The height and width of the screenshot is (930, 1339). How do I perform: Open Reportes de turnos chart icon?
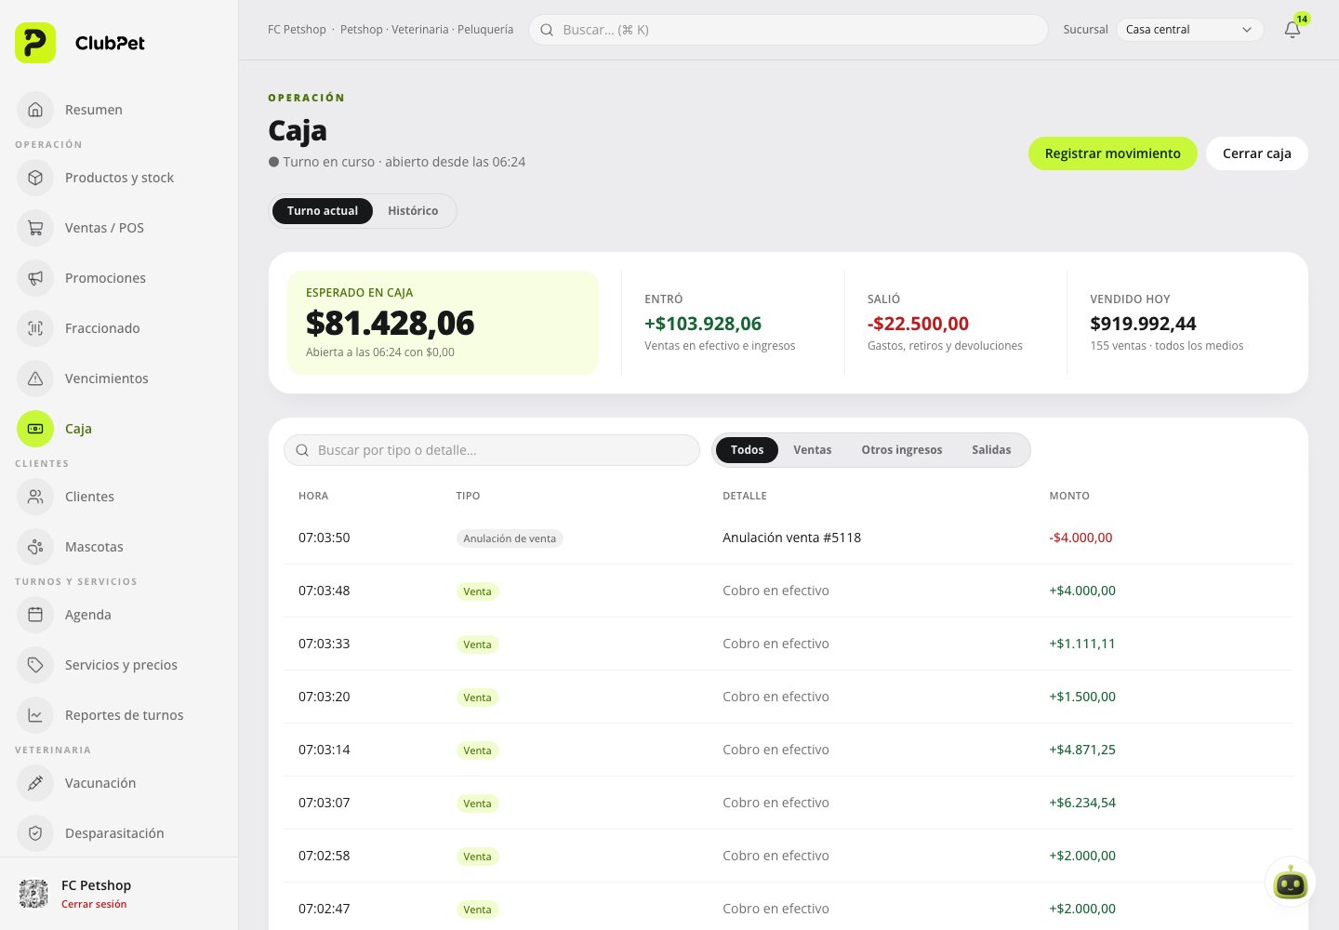35,715
